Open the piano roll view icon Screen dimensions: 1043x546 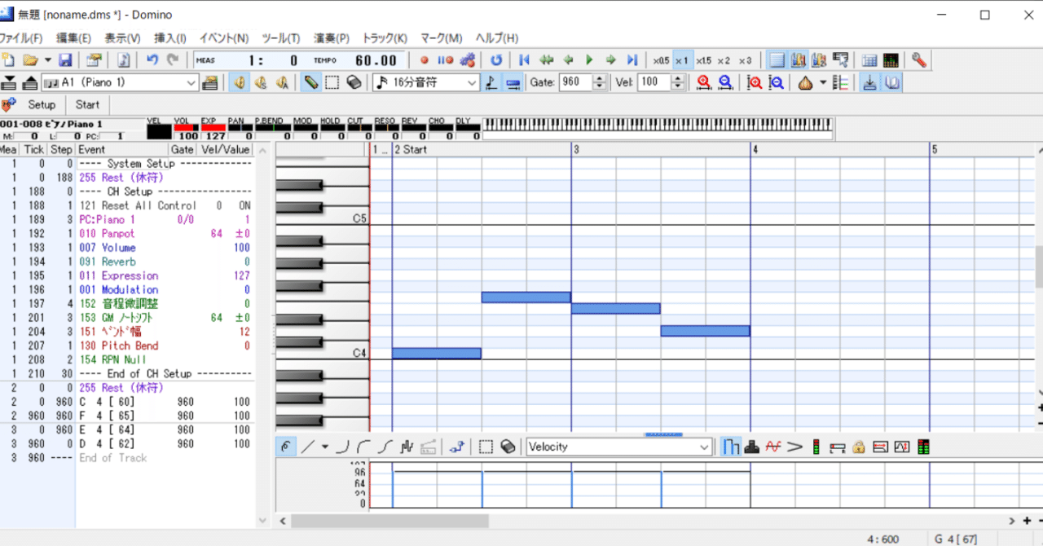tap(778, 60)
